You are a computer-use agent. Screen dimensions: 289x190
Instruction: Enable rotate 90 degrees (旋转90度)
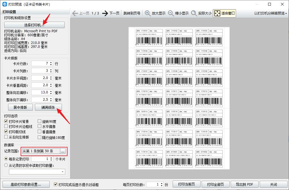click(x=40, y=122)
